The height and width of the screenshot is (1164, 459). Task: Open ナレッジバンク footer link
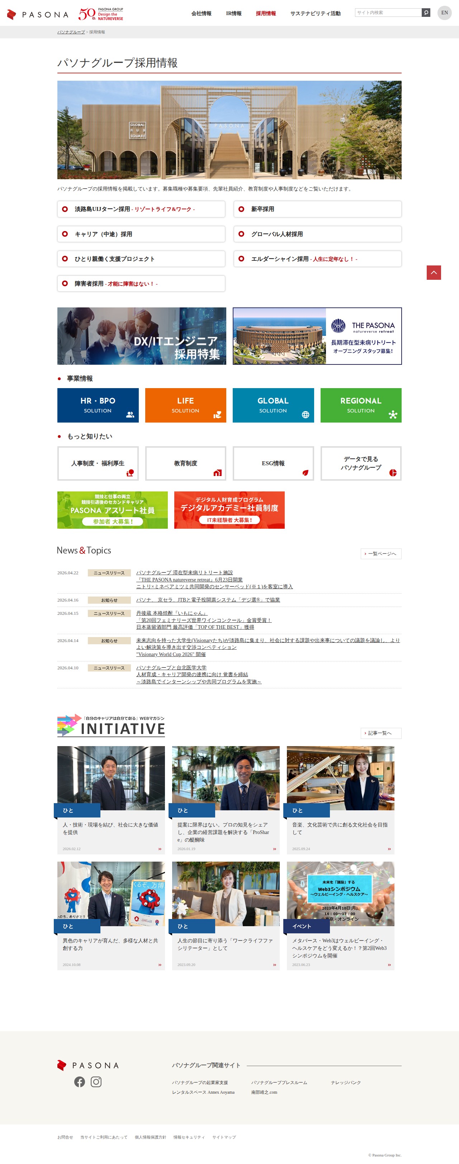[346, 1083]
